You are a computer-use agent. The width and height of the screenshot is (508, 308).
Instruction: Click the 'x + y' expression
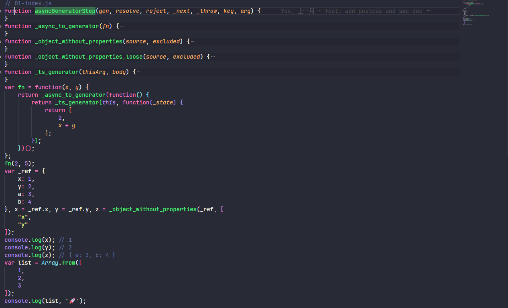67,125
